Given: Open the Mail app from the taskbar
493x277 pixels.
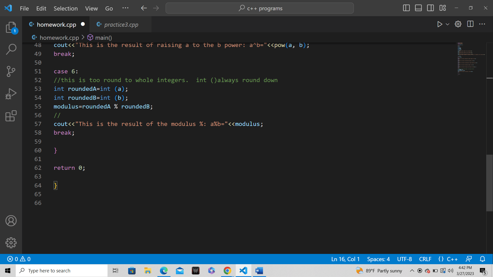Looking at the screenshot, I should [x=180, y=271].
